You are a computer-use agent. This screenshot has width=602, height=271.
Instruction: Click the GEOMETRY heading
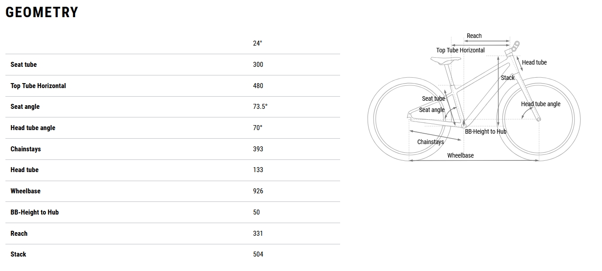pyautogui.click(x=42, y=12)
